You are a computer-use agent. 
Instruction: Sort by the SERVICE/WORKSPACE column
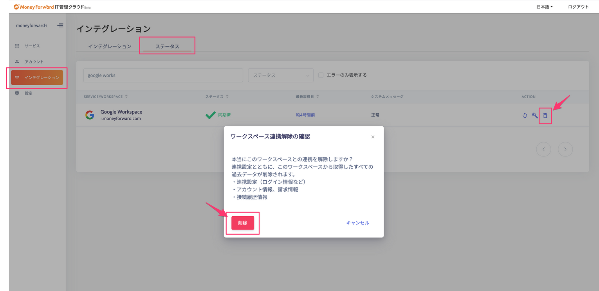[x=106, y=97]
